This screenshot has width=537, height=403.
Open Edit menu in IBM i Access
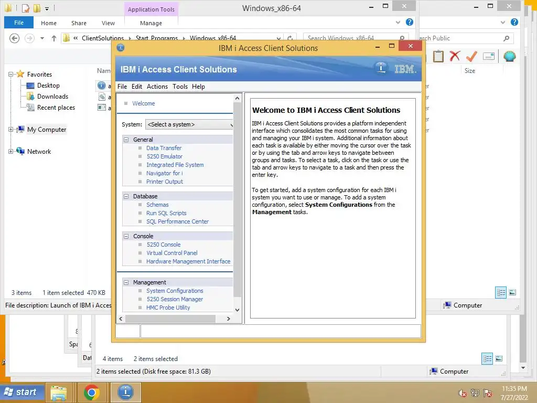137,87
